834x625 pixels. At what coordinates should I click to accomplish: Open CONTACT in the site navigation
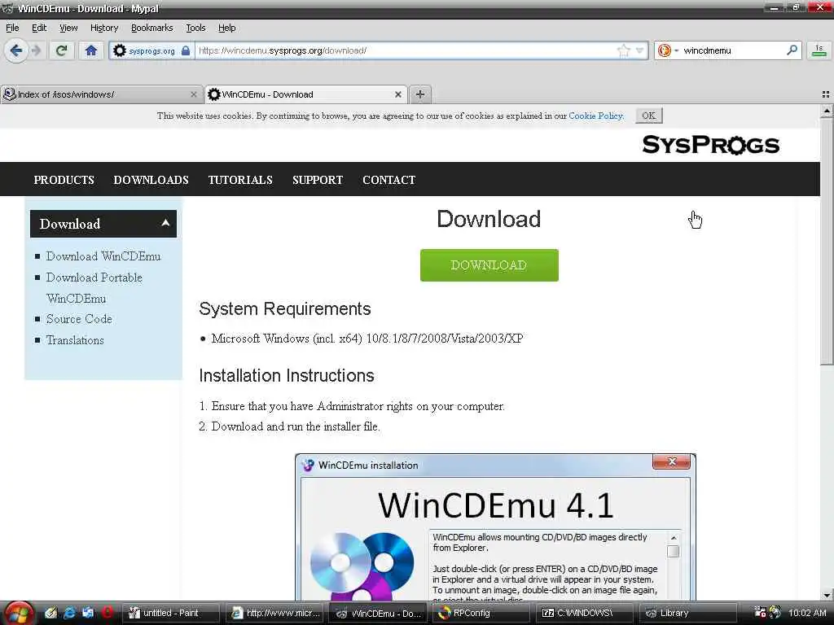388,180
